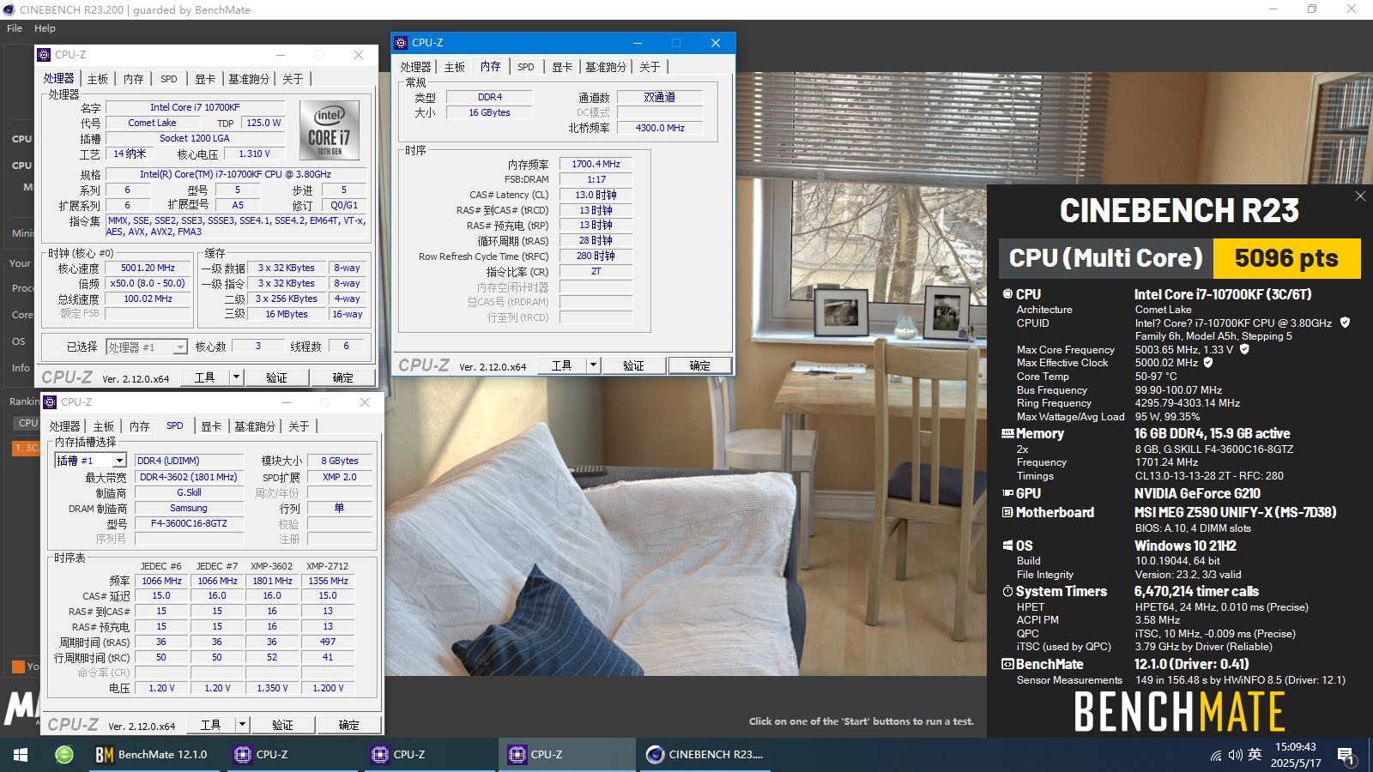Switch to 关于 tab in memory CPU-Z window
The width and height of the screenshot is (1373, 772).
[650, 67]
